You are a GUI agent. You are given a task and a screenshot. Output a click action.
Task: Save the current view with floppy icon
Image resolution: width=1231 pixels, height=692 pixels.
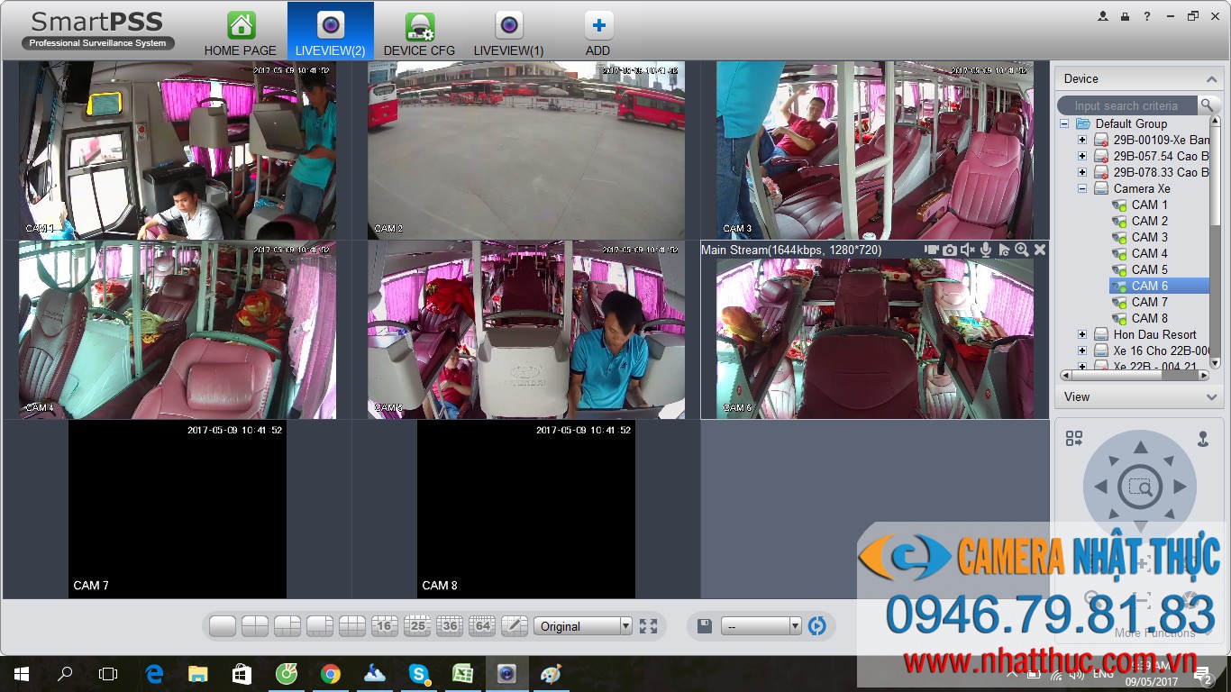(705, 626)
